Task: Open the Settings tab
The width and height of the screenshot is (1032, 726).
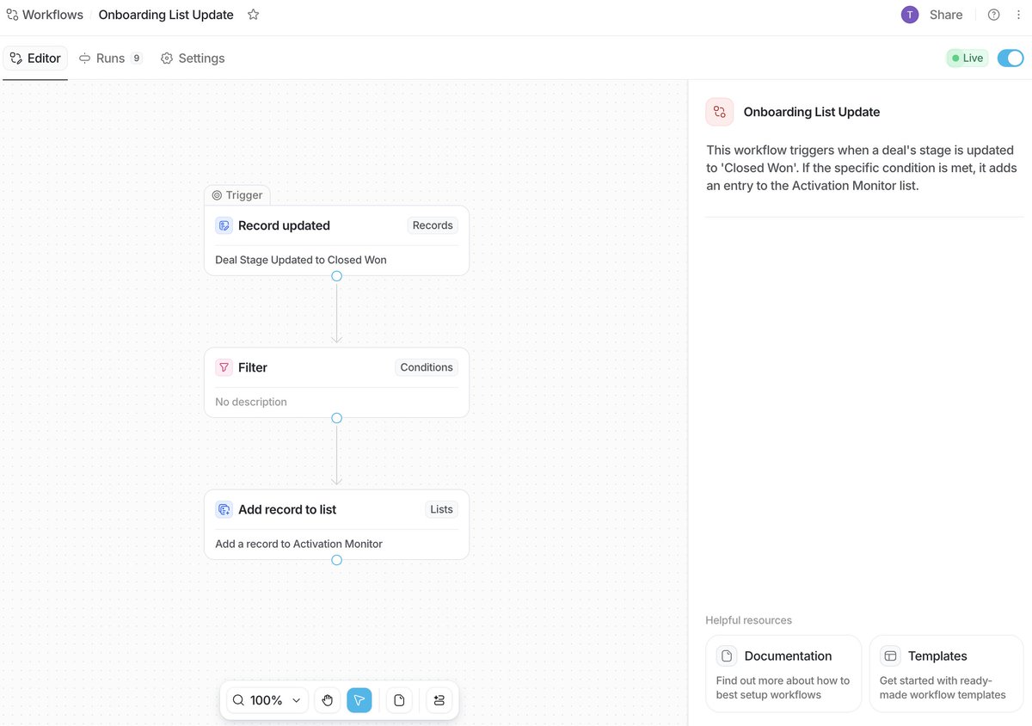Action: click(x=192, y=58)
